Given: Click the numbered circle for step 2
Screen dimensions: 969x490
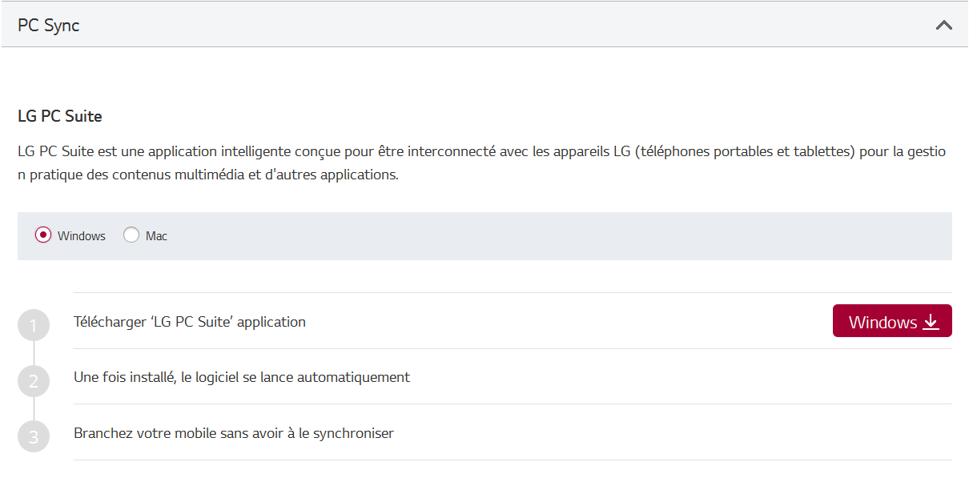Looking at the screenshot, I should [x=33, y=381].
